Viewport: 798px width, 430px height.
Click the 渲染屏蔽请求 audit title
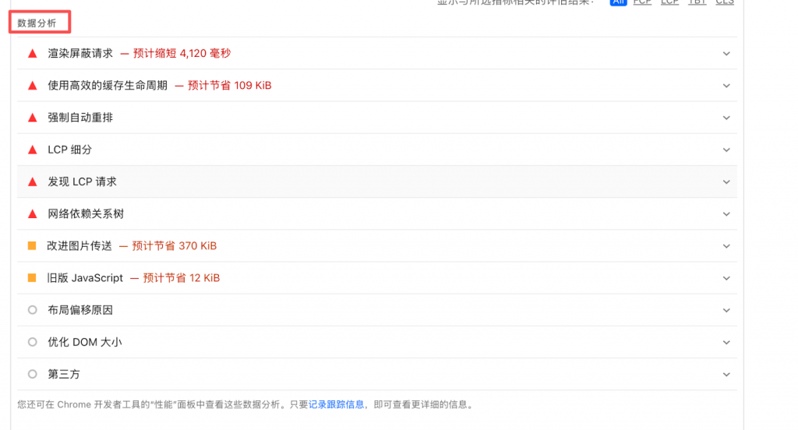click(x=80, y=54)
